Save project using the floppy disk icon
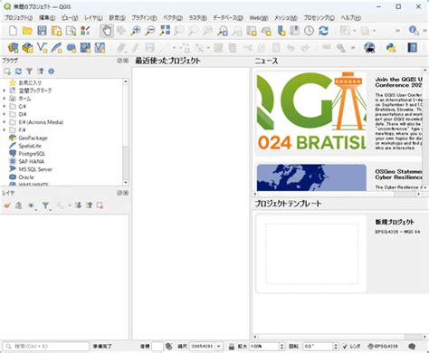Screen dimensions: 429x353 (x=42, y=31)
